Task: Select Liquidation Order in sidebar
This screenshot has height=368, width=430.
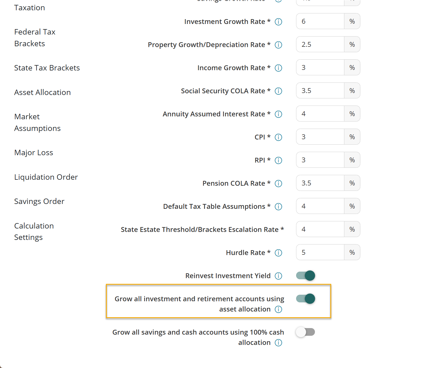Action: [46, 177]
